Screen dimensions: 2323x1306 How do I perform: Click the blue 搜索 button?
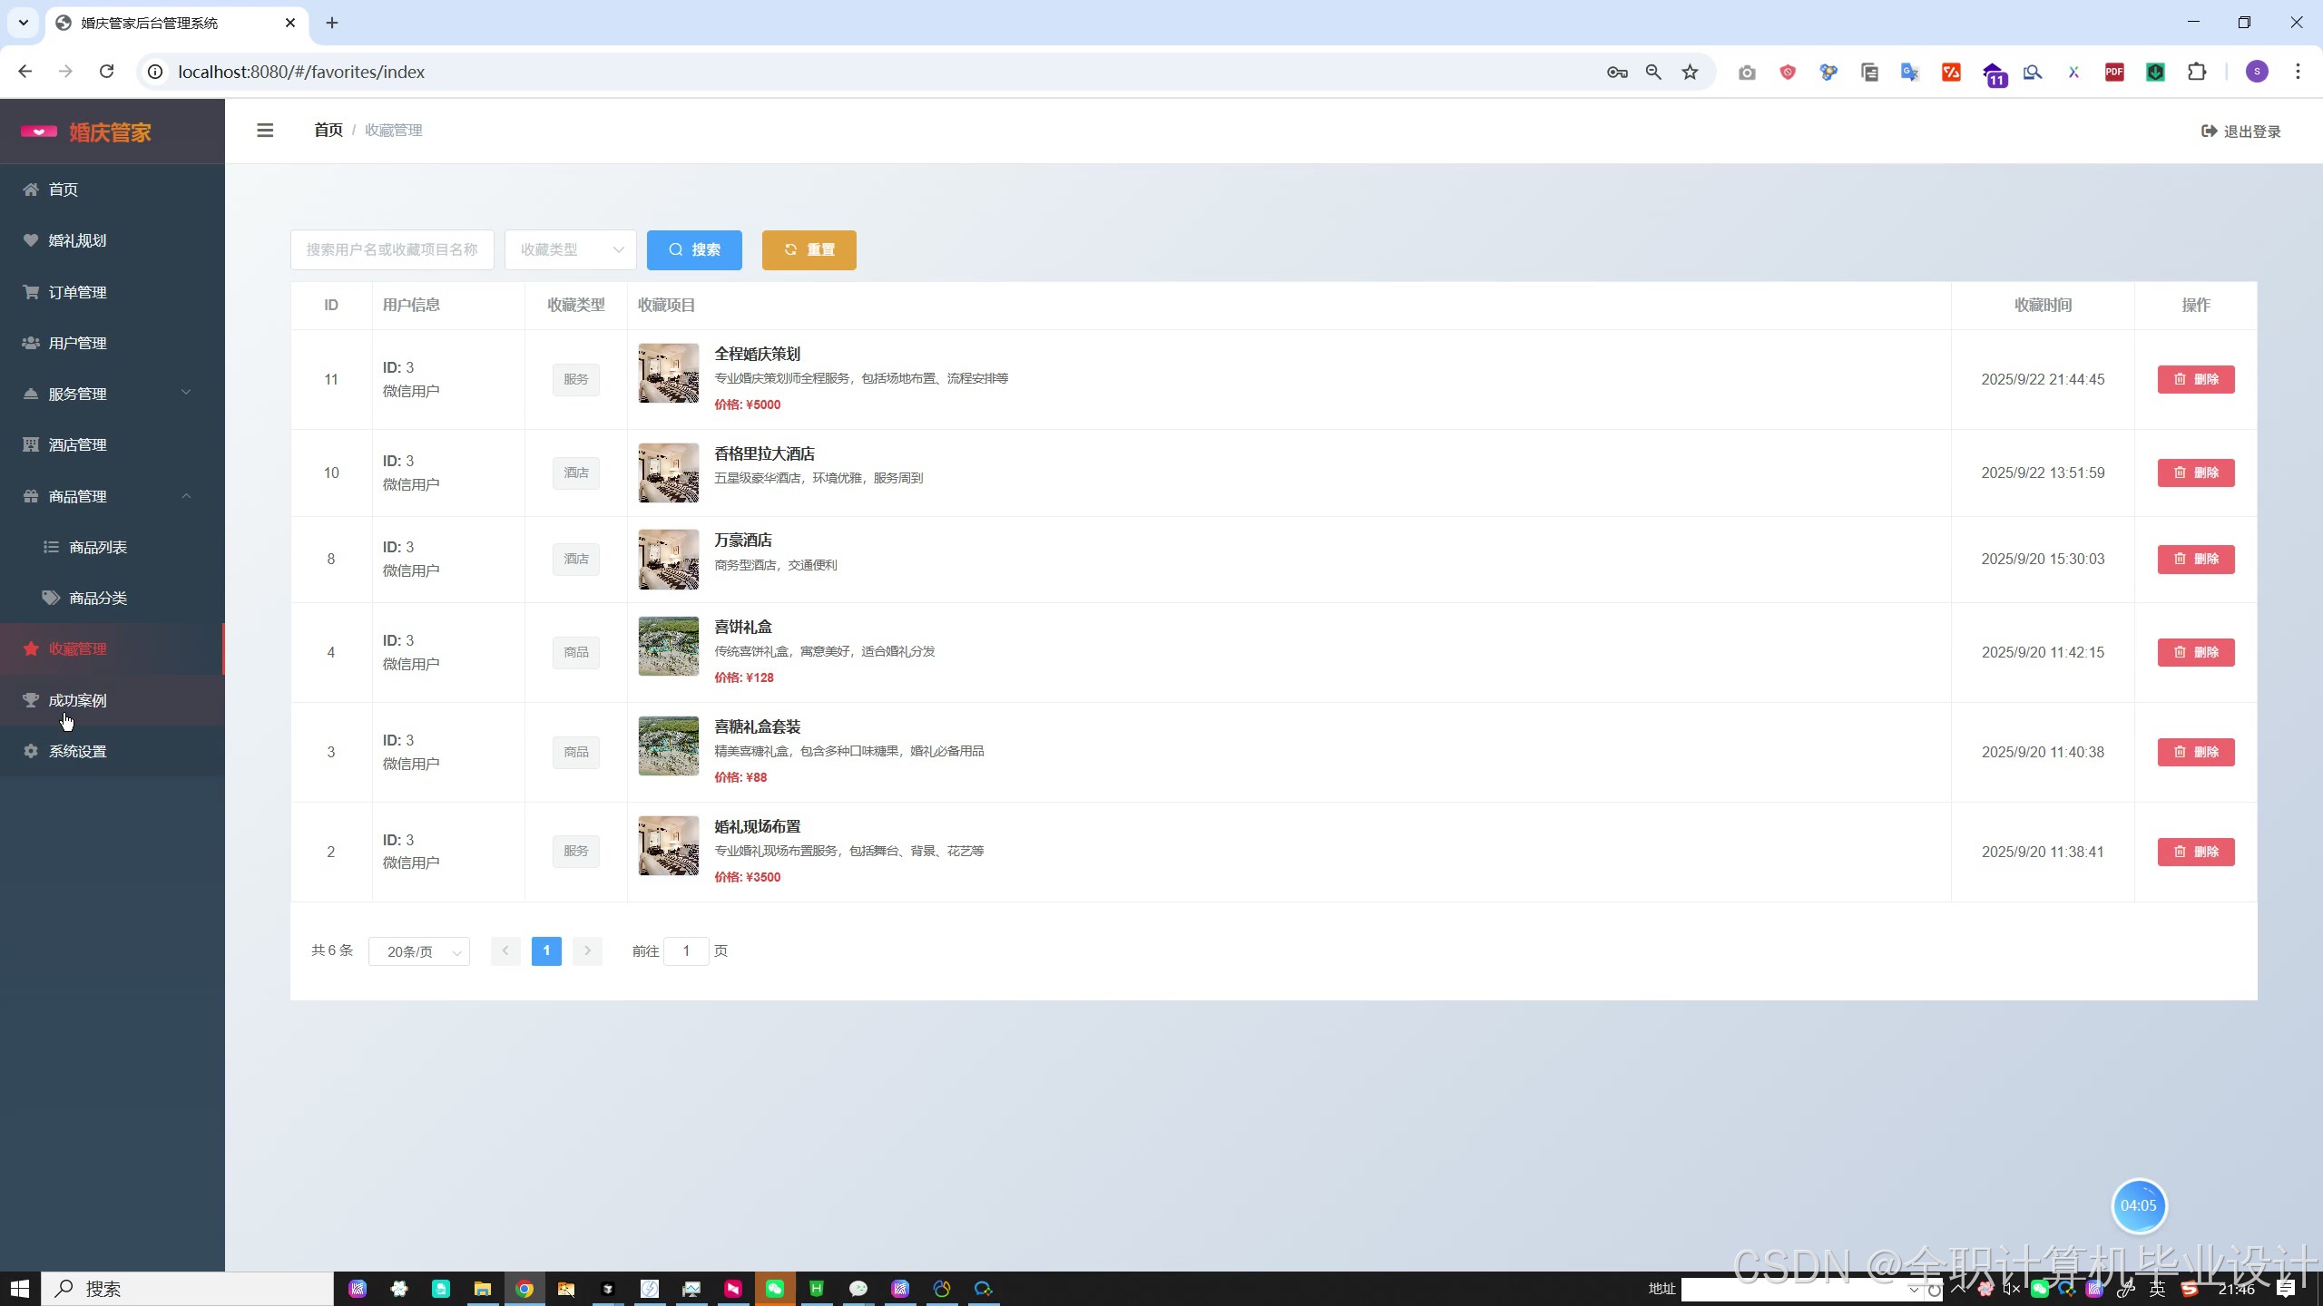point(694,249)
